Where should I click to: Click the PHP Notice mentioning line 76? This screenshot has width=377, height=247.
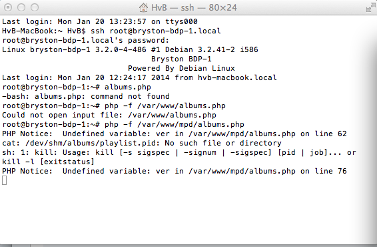coord(175,171)
